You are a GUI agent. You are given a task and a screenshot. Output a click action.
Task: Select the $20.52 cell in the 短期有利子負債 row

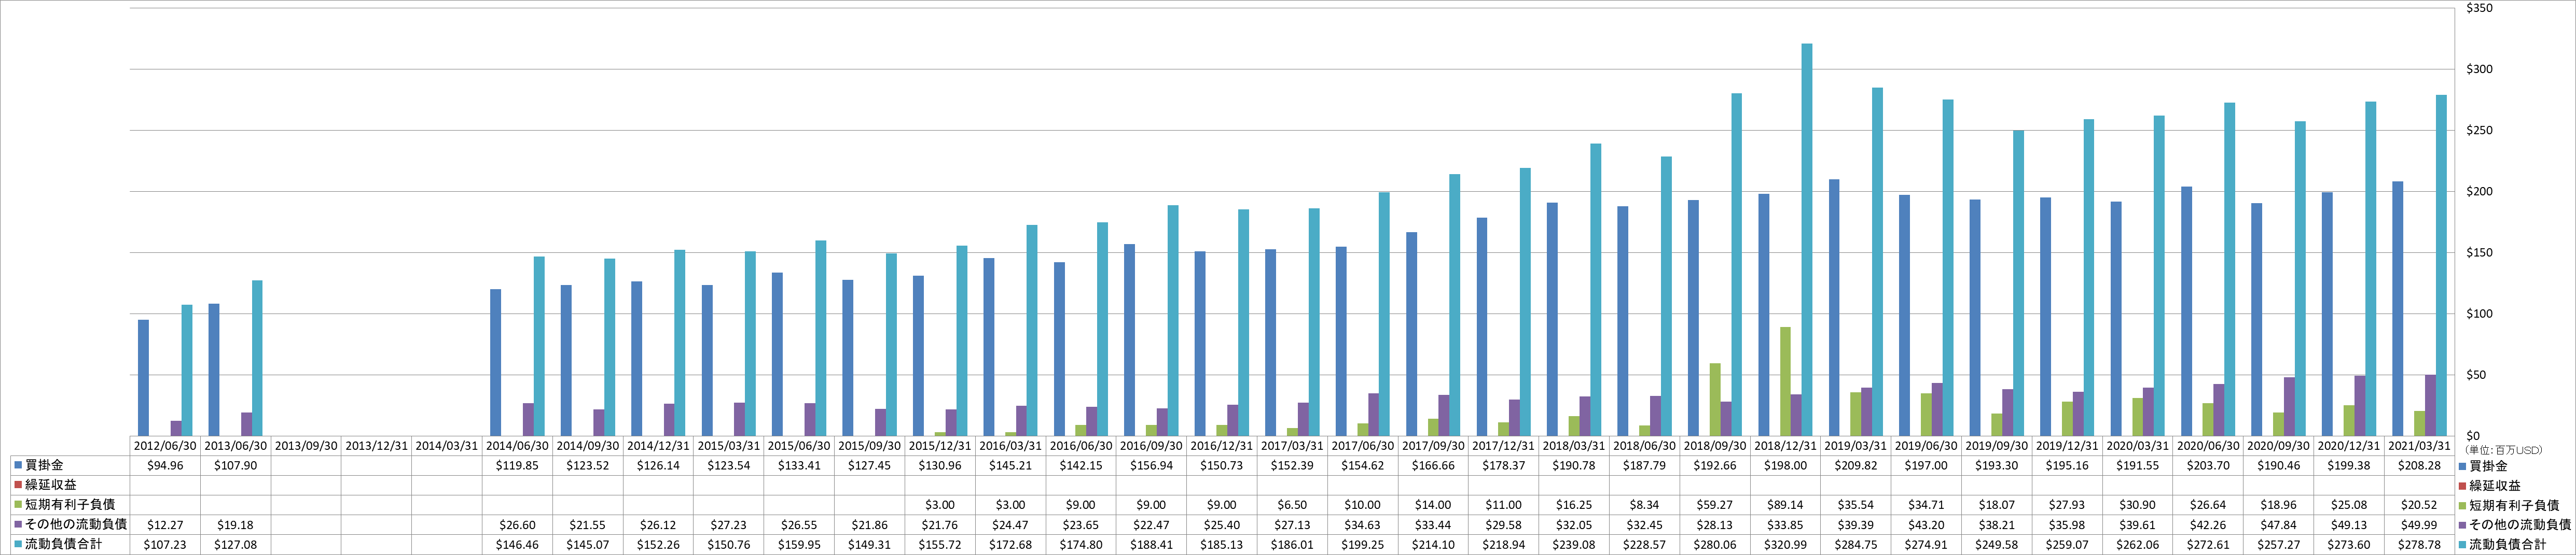pyautogui.click(x=2419, y=505)
